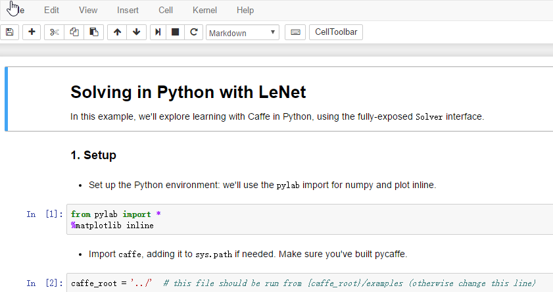
Task: Open the command palette keyboard icon
Action: coord(295,32)
